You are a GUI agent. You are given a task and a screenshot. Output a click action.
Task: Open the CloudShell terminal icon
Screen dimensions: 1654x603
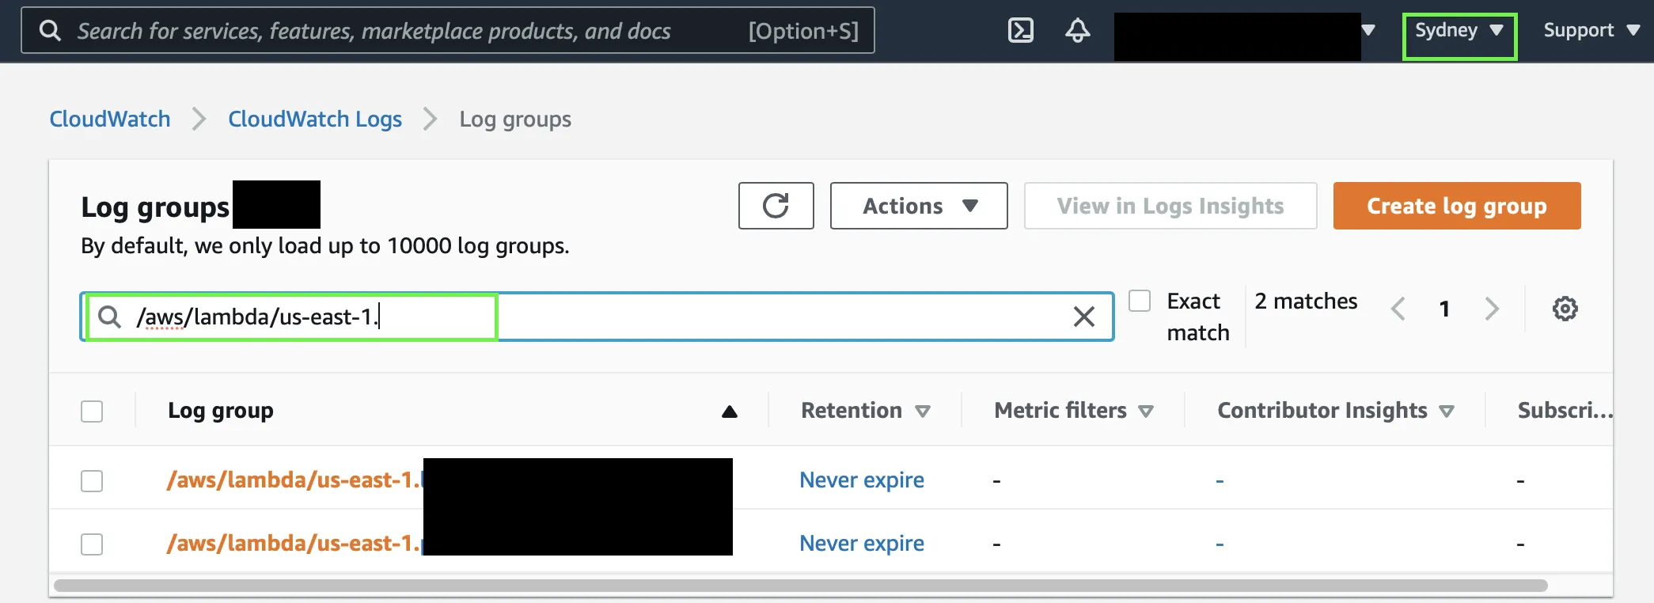point(1021,31)
